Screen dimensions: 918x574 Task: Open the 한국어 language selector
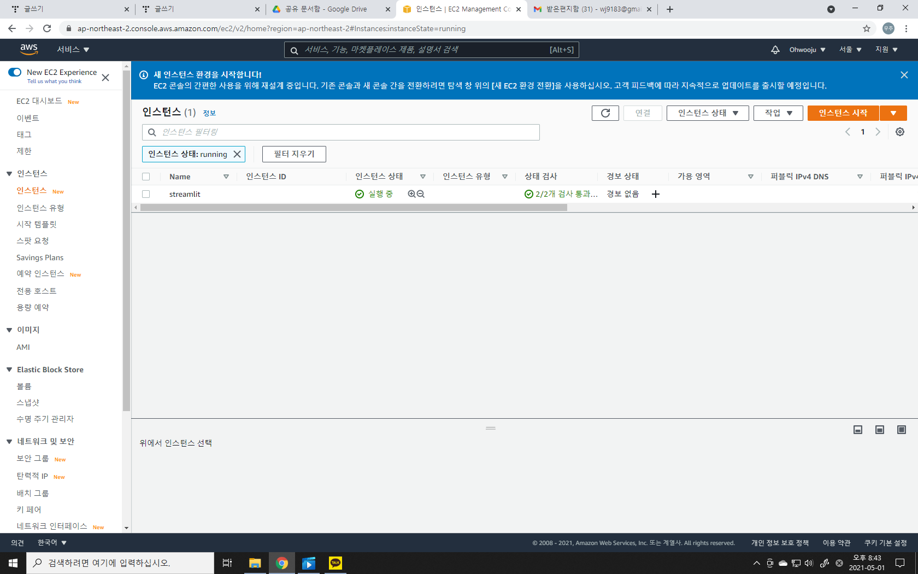tap(52, 543)
